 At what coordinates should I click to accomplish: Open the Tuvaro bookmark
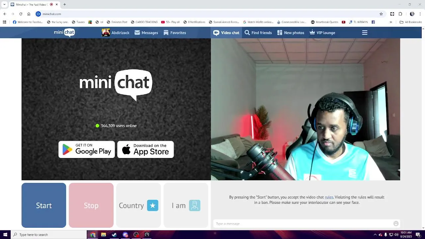point(78,22)
